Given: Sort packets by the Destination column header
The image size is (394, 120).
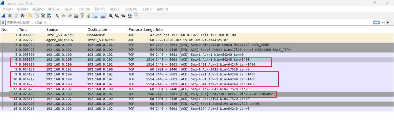Looking at the screenshot, I should click(107, 29).
